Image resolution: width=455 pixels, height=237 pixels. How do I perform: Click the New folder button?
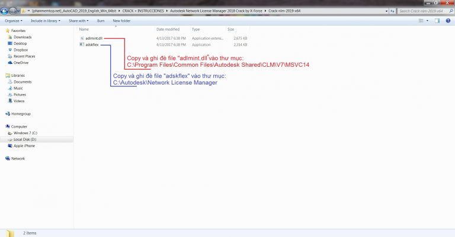click(121, 21)
